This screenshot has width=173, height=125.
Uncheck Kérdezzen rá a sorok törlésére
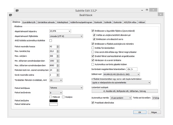click(93, 60)
